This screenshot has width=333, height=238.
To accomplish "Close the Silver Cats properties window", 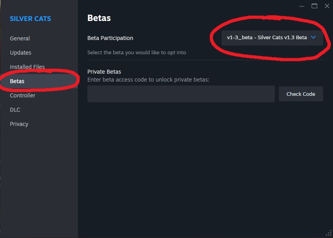I will coord(327,6).
